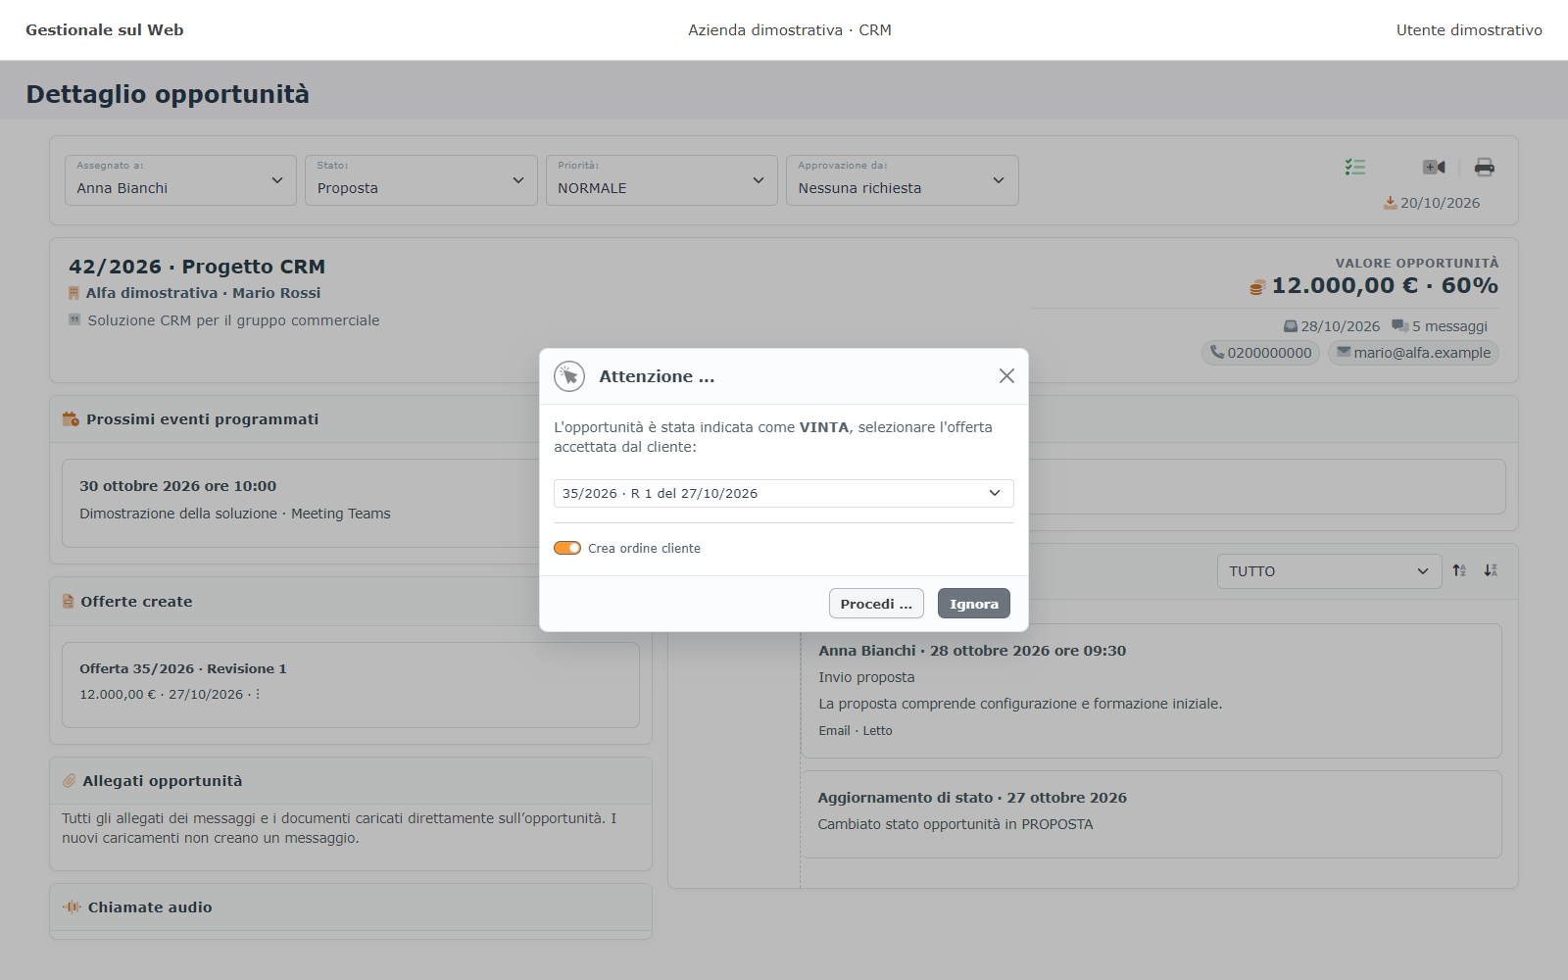This screenshot has height=980, width=1568.
Task: Click the Gestionale sul Web brand title
Action: click(105, 30)
